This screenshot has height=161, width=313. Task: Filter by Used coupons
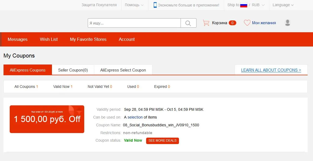coord(133,87)
